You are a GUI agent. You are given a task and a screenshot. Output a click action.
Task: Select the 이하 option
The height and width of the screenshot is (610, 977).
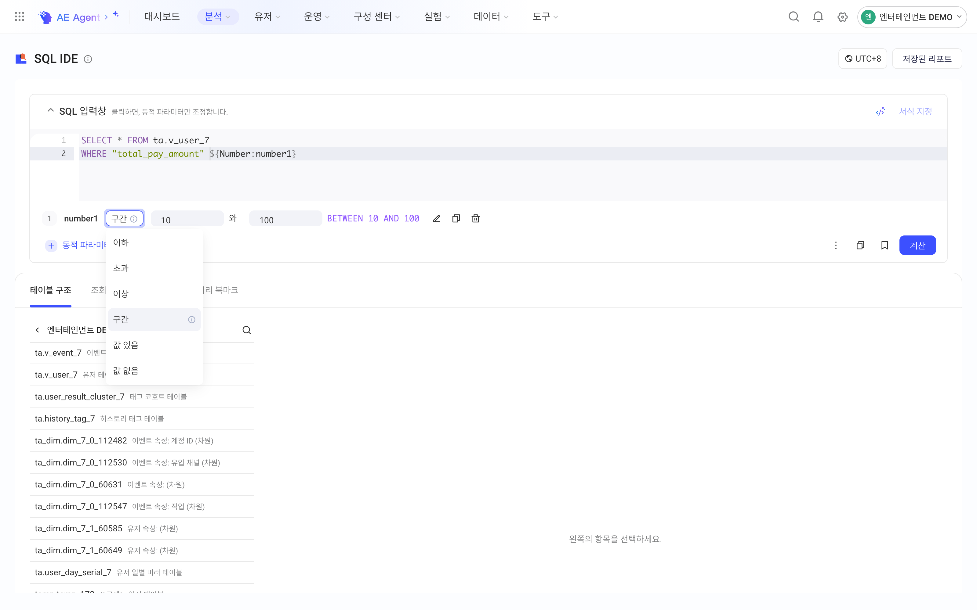154,243
